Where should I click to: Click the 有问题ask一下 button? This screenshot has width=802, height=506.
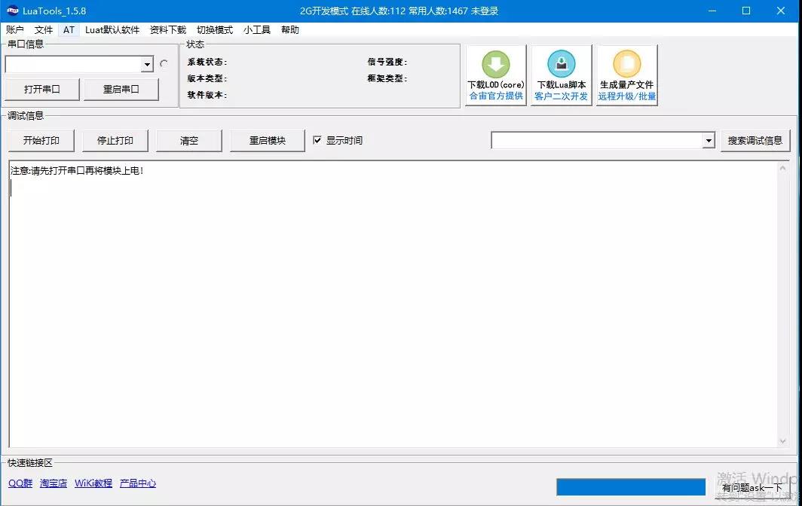point(752,488)
